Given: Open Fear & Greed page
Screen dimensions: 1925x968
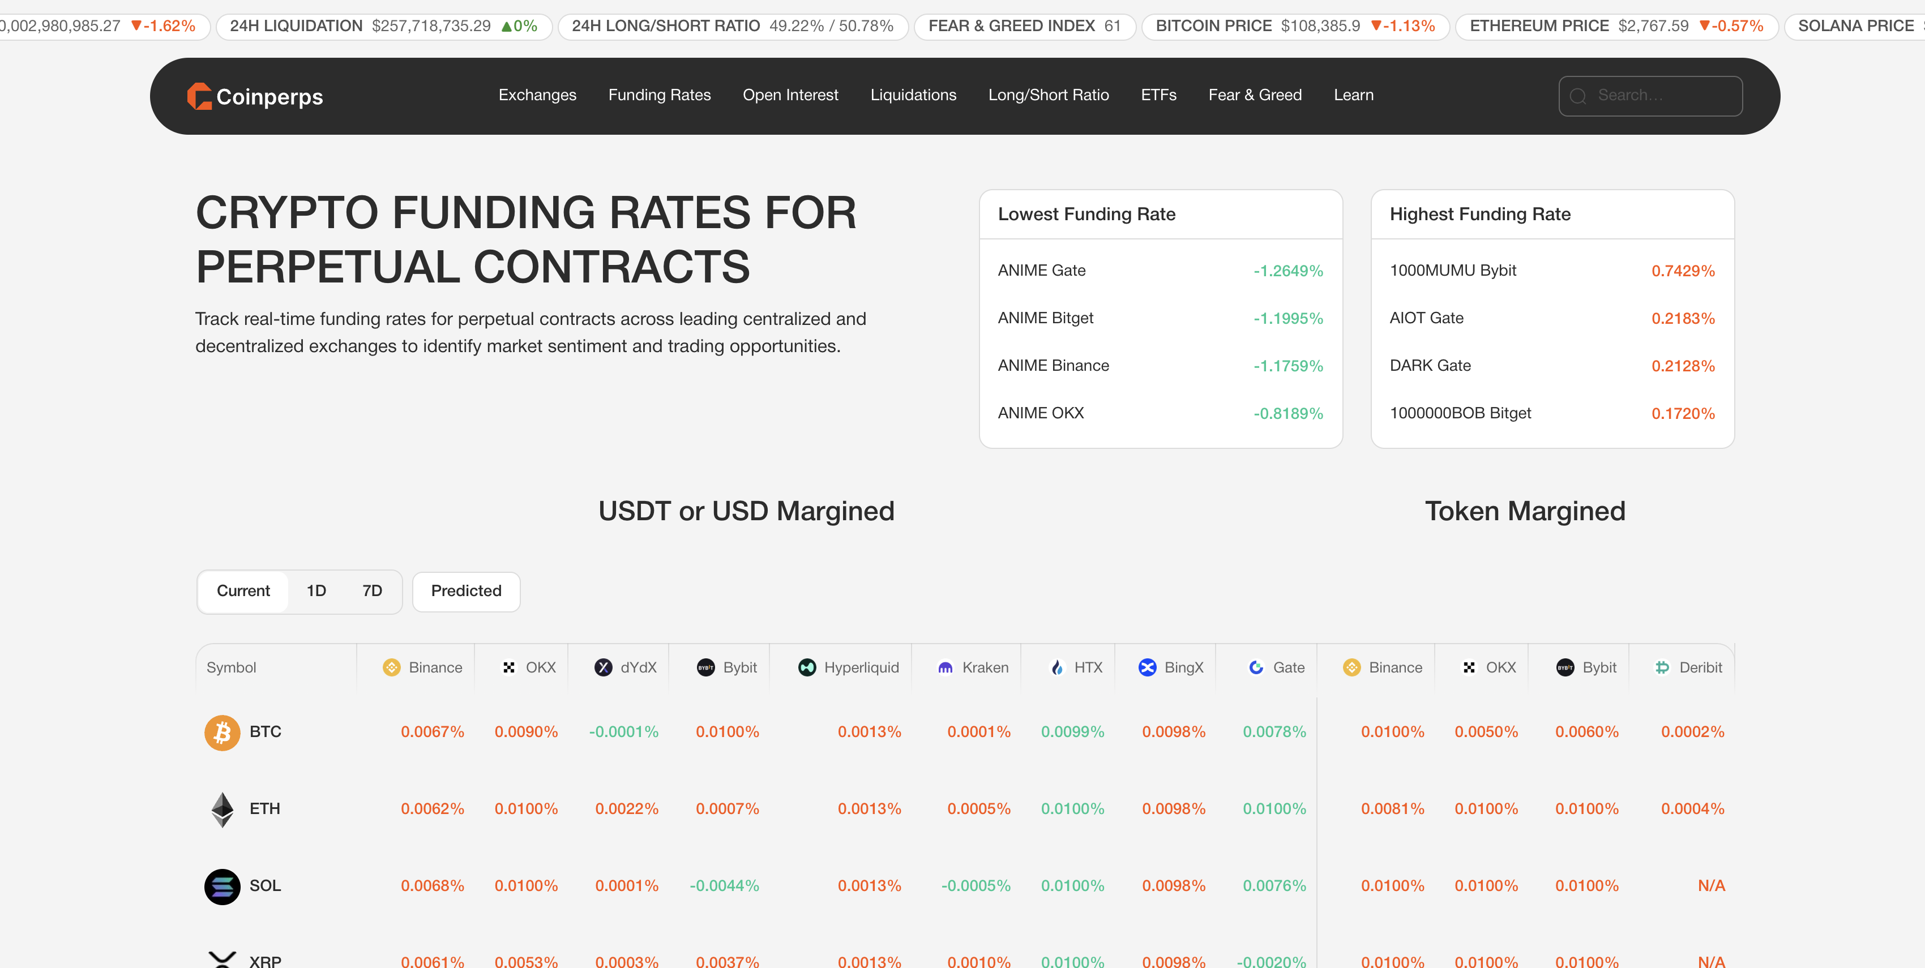Looking at the screenshot, I should click(1255, 95).
